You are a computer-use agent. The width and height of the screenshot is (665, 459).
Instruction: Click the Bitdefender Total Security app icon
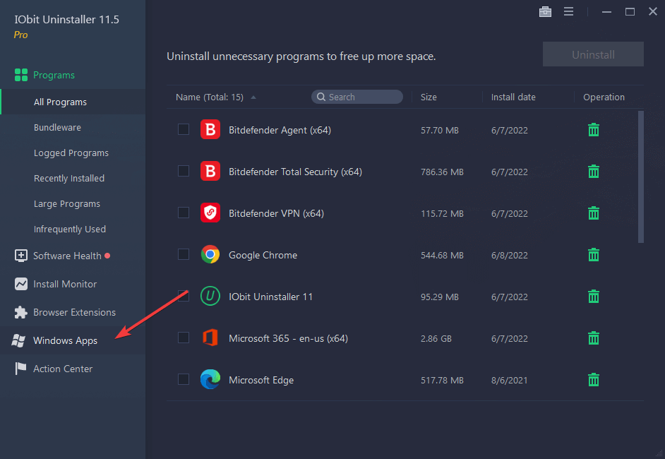point(210,171)
